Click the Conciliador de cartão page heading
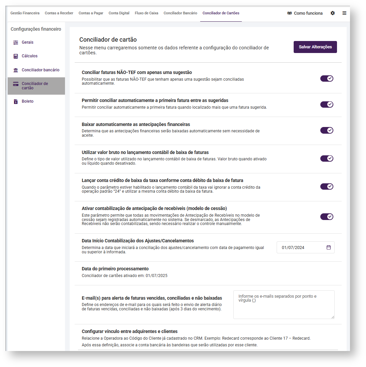Image resolution: width=366 pixels, height=367 pixels. [108, 40]
